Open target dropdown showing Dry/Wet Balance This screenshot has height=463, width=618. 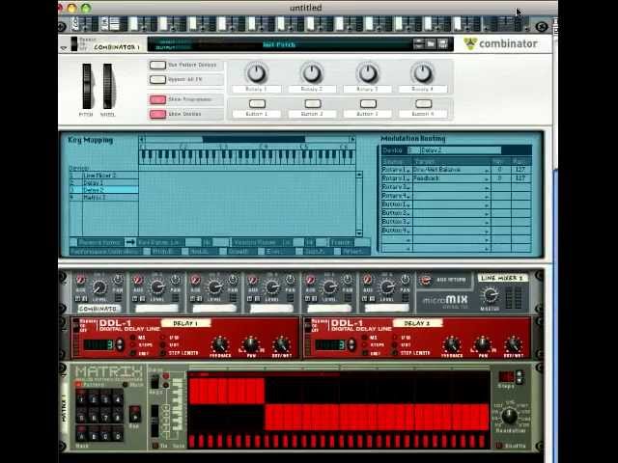click(452, 170)
